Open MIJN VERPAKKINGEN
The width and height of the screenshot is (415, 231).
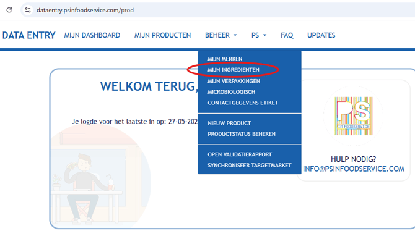point(234,81)
